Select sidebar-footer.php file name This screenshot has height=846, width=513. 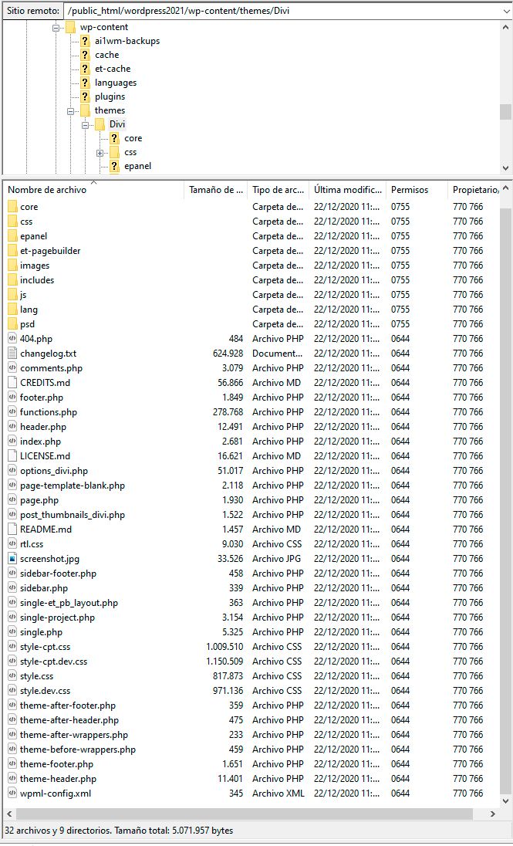click(59, 574)
